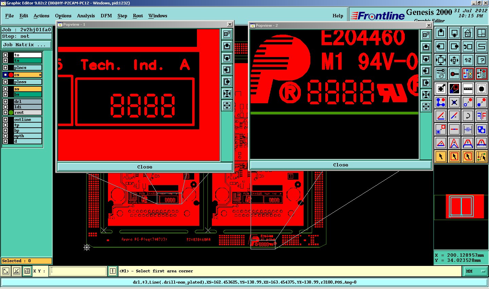
Task: Click the red color dot on cs layer
Action: tap(11, 75)
